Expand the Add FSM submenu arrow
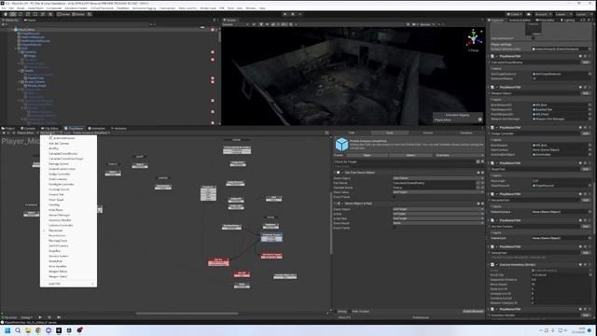This screenshot has width=597, height=336. (x=92, y=284)
